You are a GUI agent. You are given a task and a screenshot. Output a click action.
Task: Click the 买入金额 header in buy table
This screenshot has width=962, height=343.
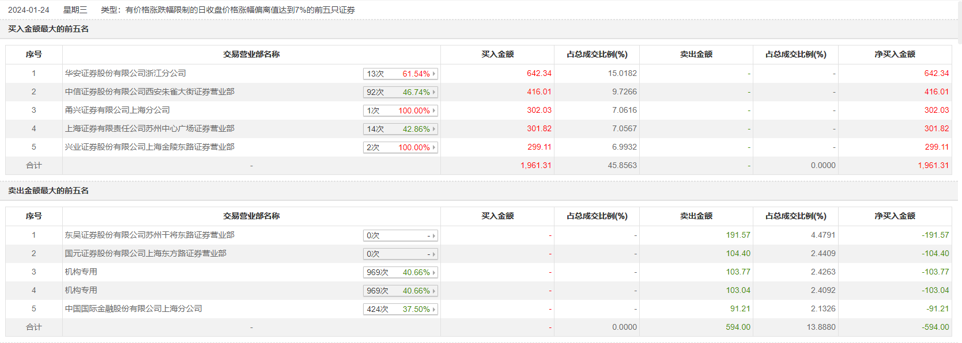[497, 55]
